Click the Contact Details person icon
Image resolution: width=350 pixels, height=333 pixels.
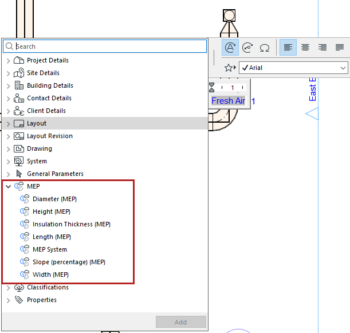pyautogui.click(x=19, y=98)
